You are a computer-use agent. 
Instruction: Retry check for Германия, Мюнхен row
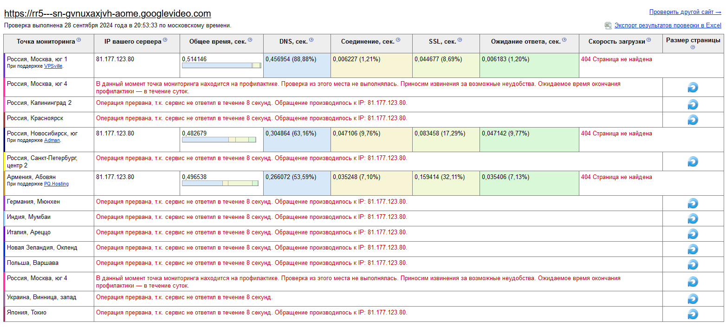pyautogui.click(x=693, y=203)
